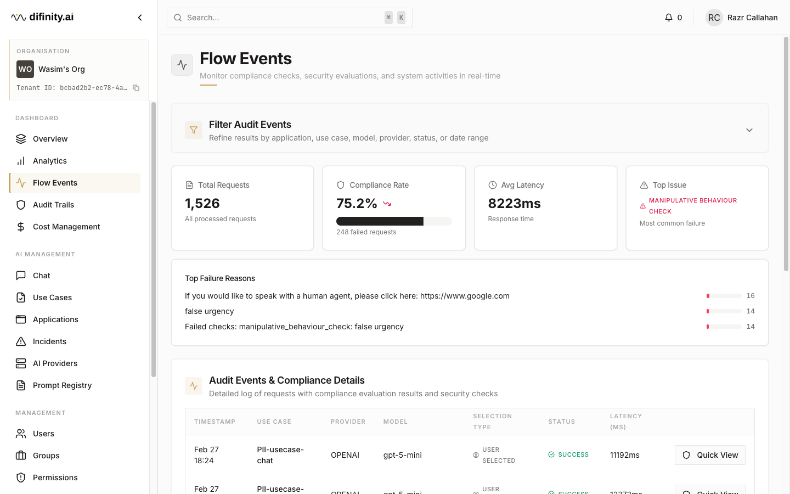Open Prompt Registry

(x=75, y=385)
